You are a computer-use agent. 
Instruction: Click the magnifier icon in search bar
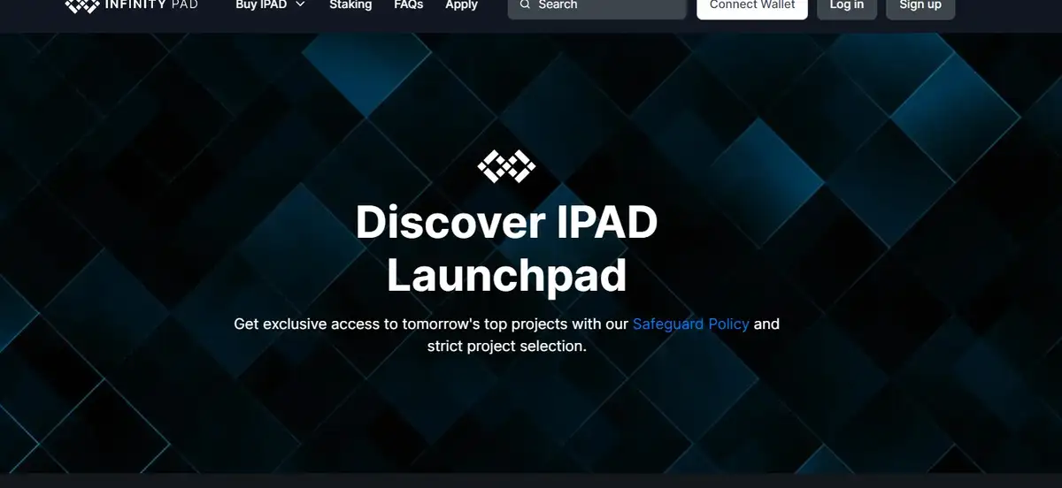tap(526, 5)
